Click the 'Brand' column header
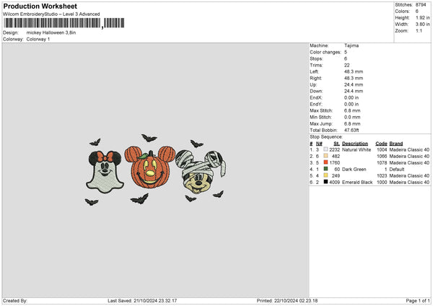 pos(396,144)
